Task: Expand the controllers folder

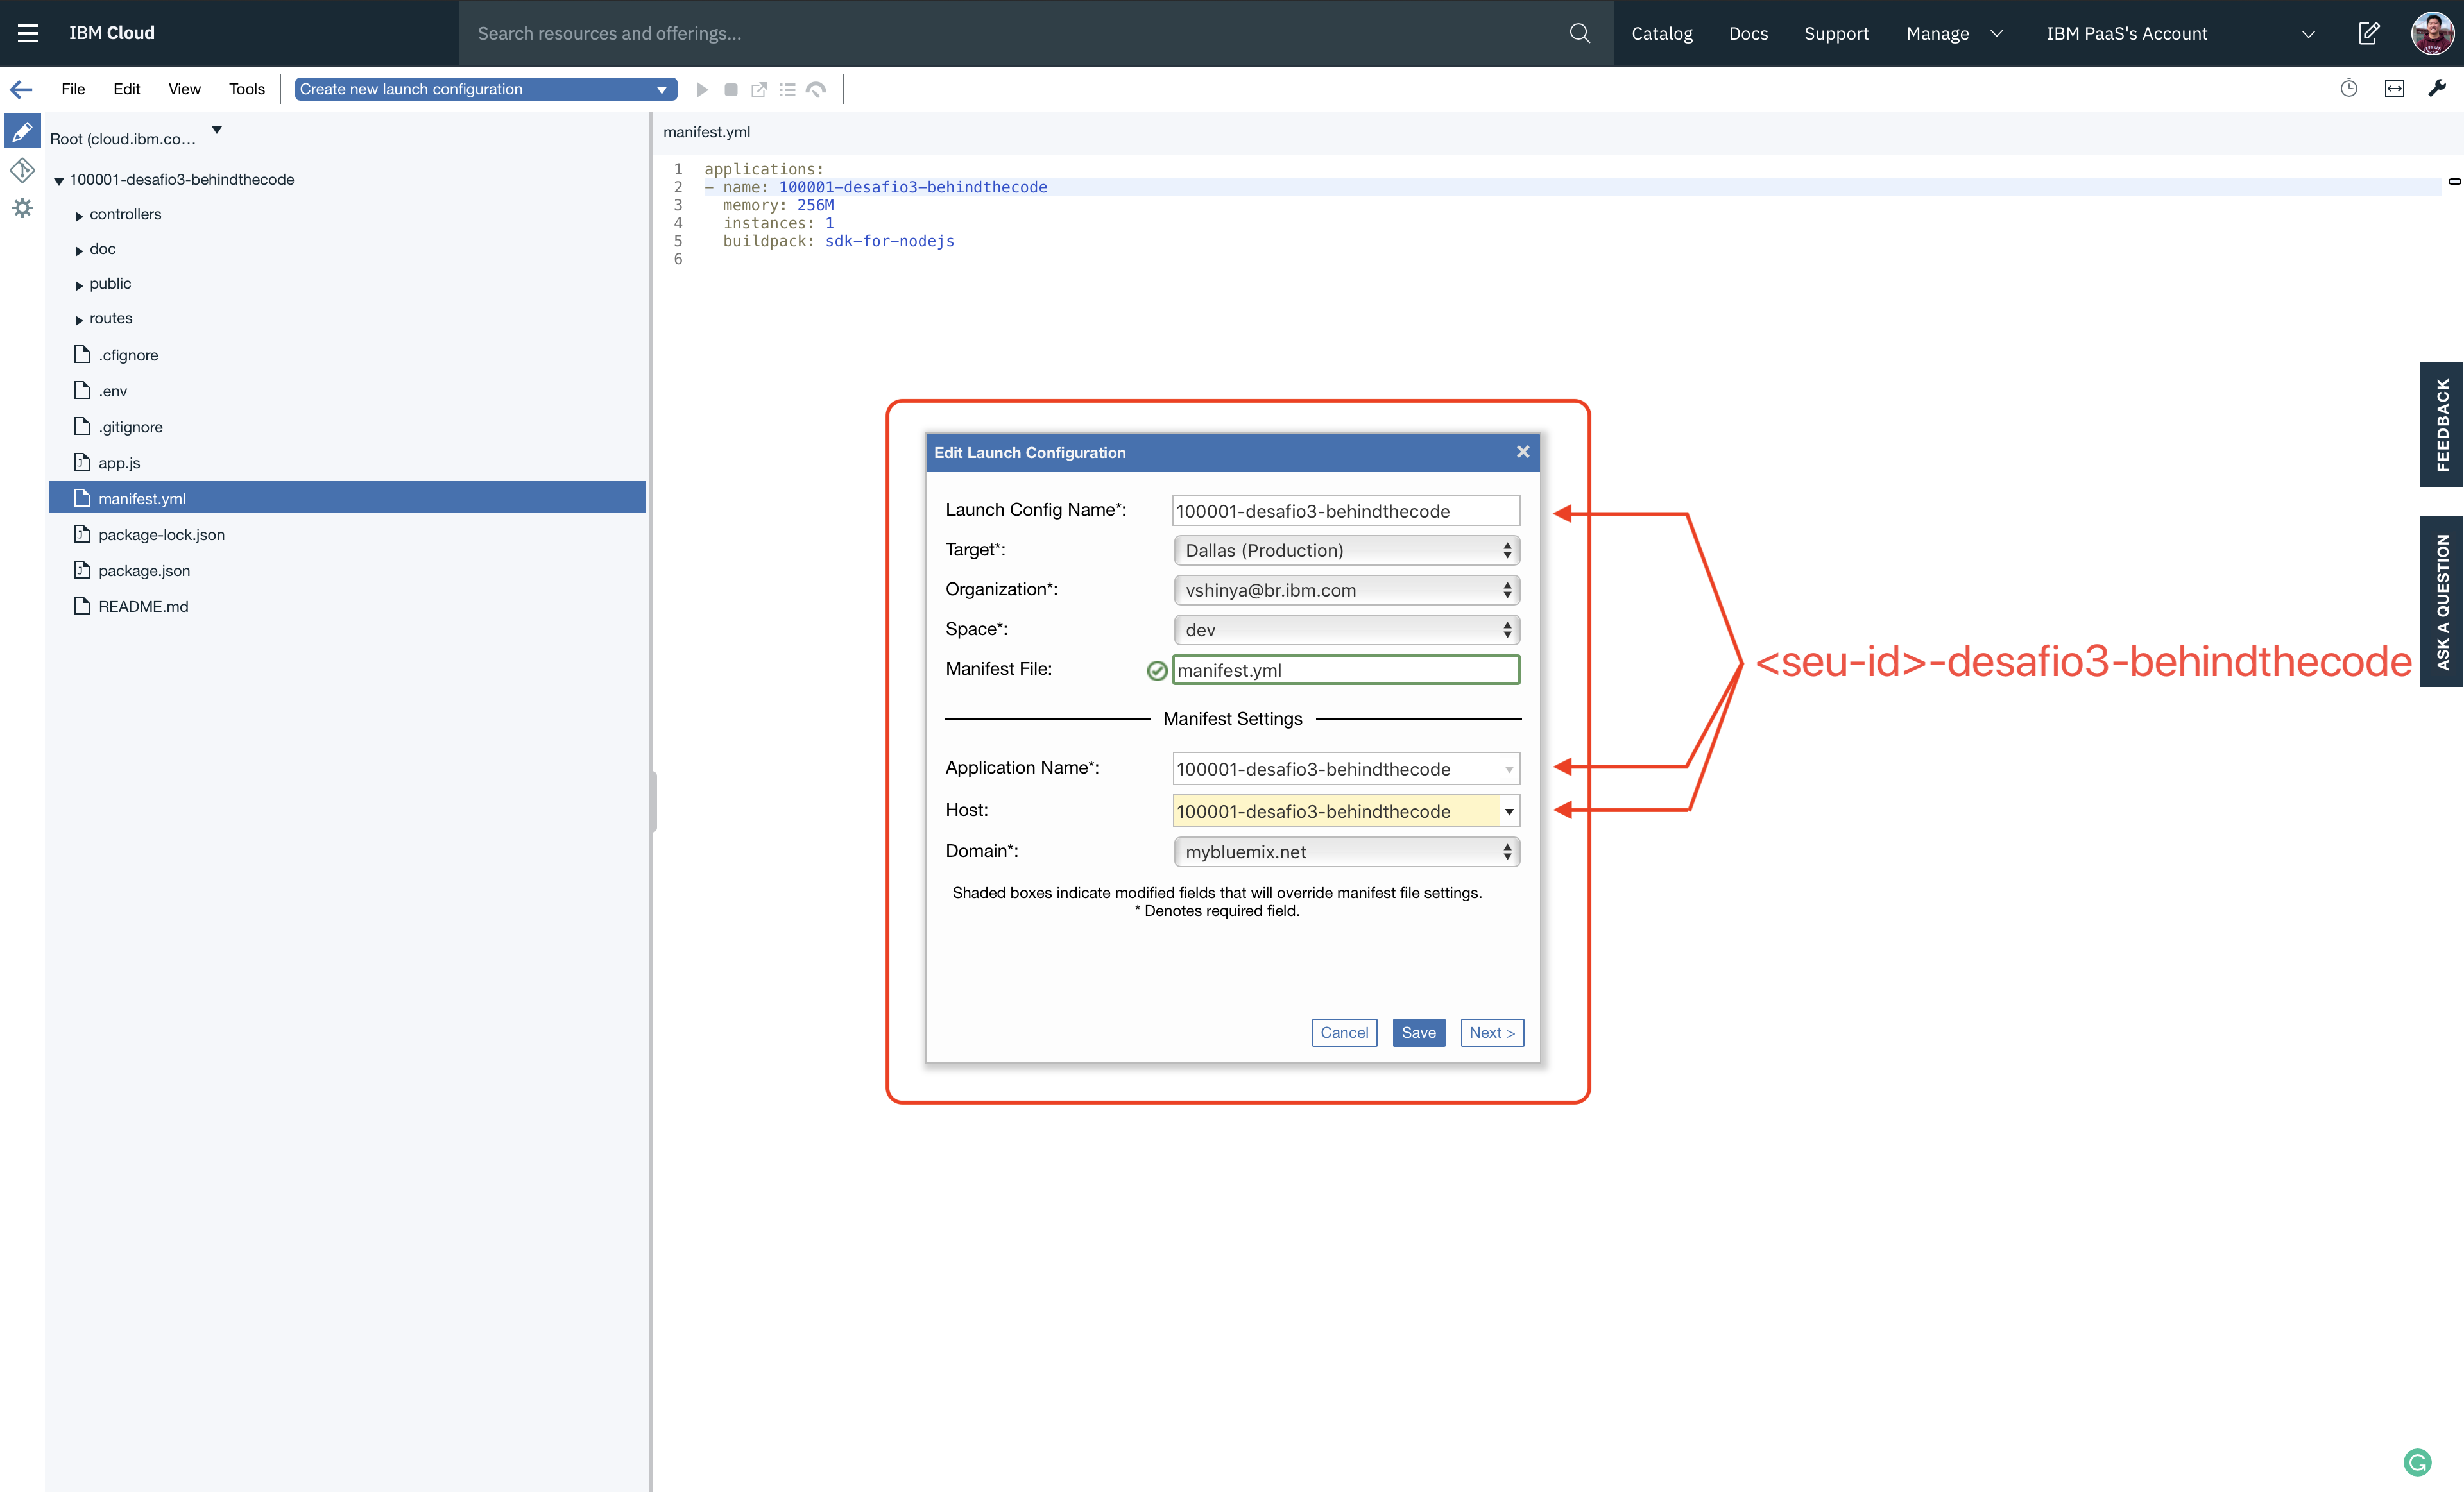Action: click(x=79, y=216)
